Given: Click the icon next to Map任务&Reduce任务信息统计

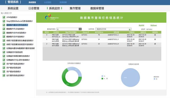Looking at the screenshot, I should 4,21.
